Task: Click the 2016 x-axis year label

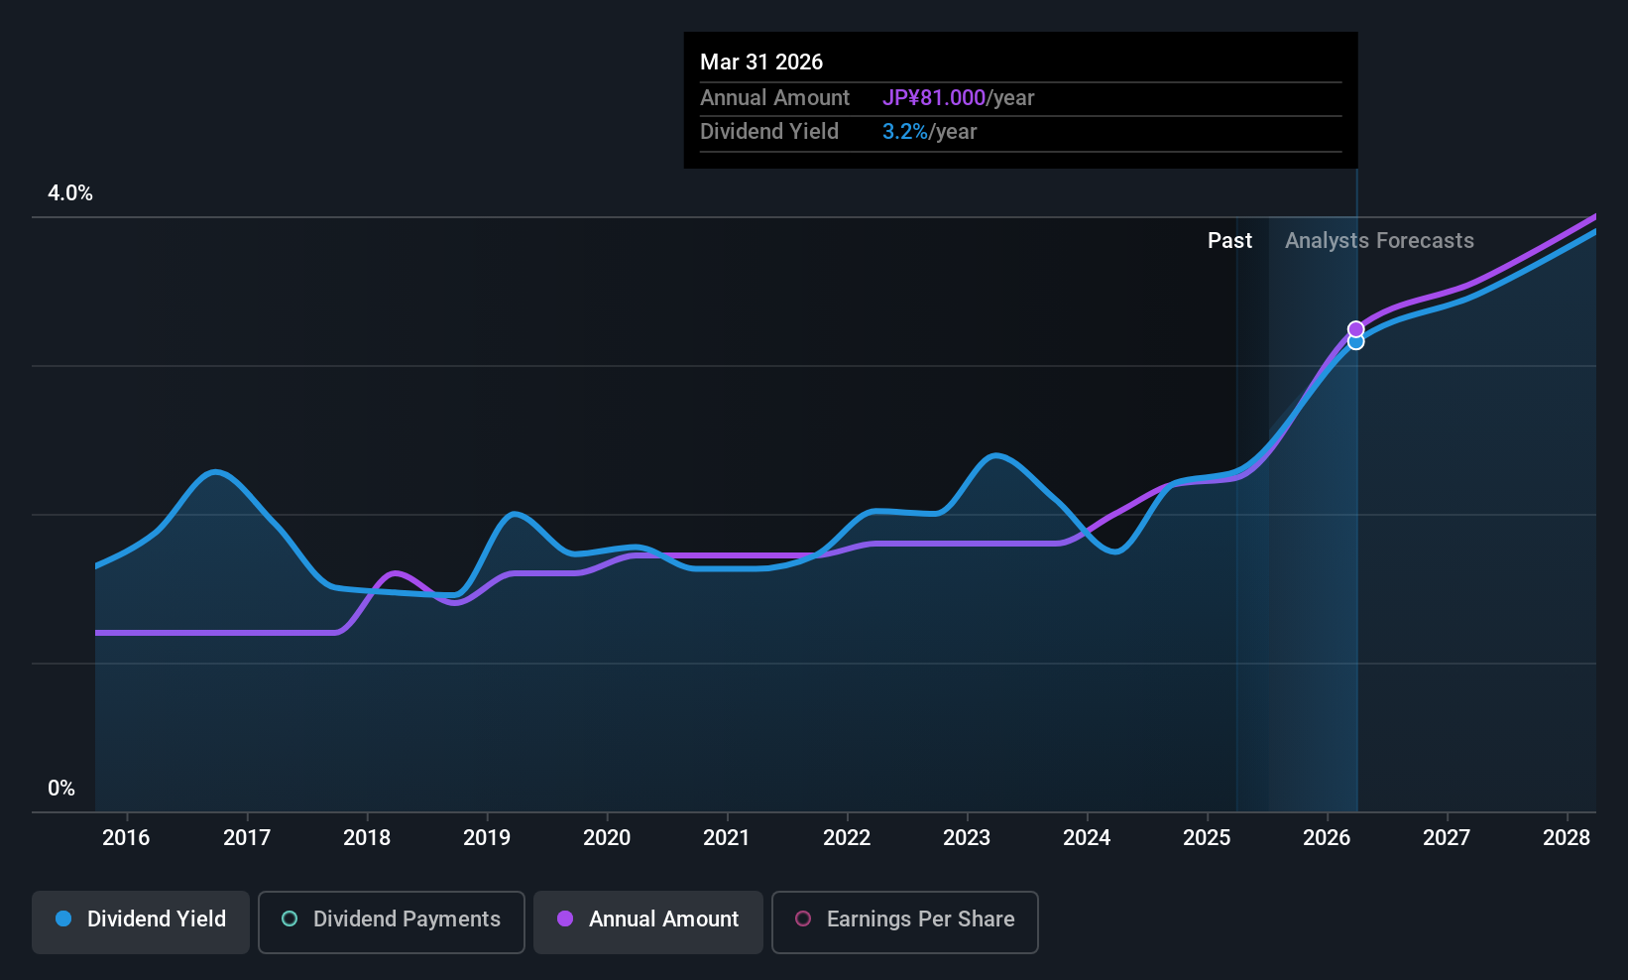Action: point(126,838)
